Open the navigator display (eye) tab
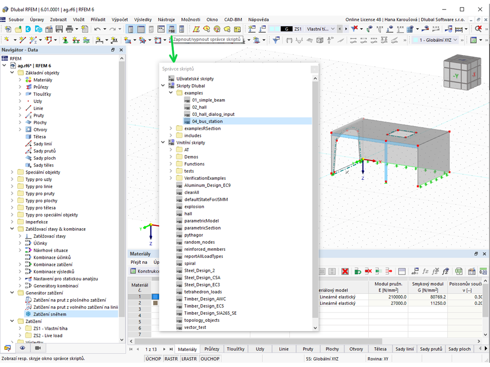Screen dimensions: 490x367 tap(22, 349)
